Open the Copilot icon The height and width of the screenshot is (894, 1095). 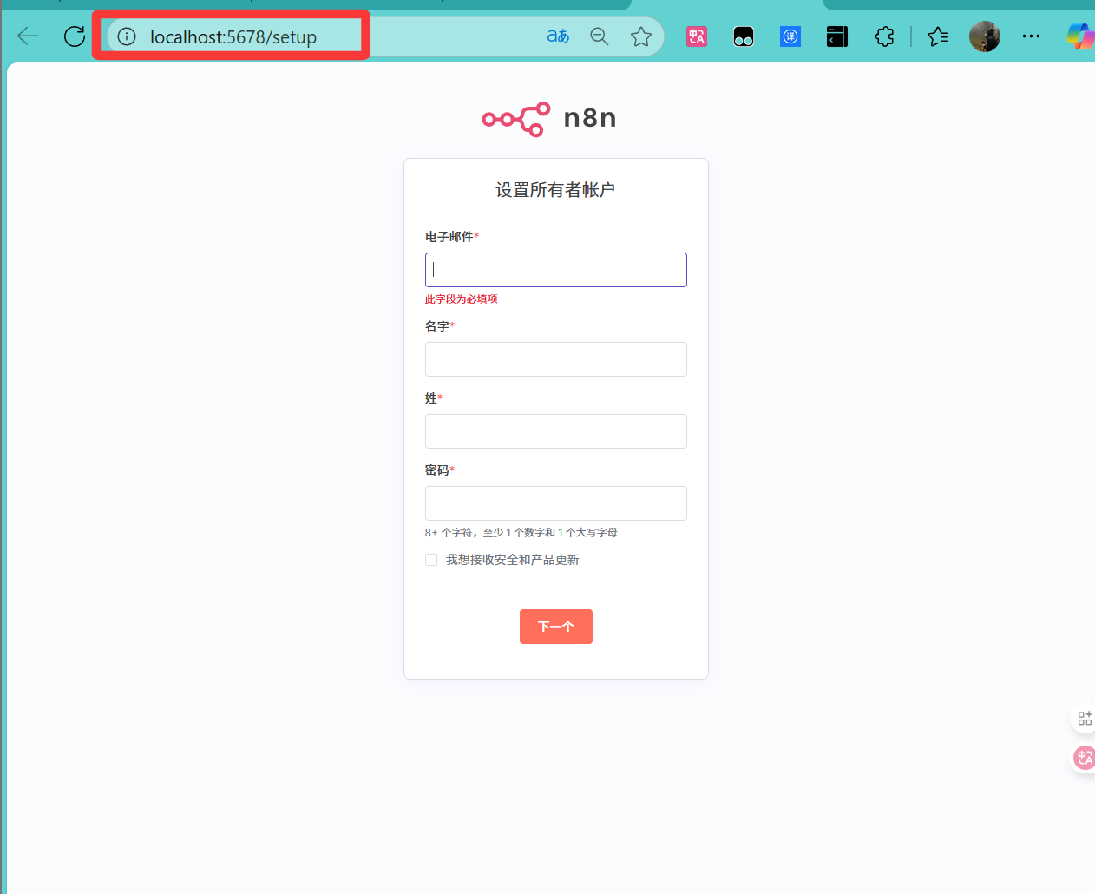click(1080, 36)
